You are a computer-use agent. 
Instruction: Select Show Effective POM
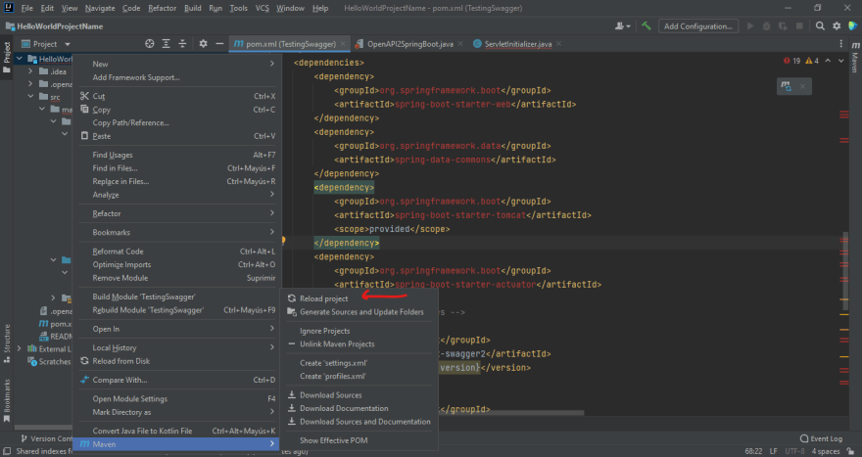359,440
